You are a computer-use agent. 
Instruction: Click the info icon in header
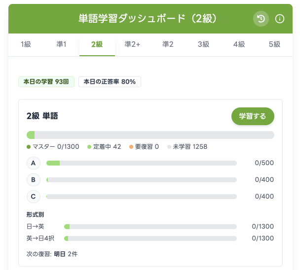click(x=280, y=19)
